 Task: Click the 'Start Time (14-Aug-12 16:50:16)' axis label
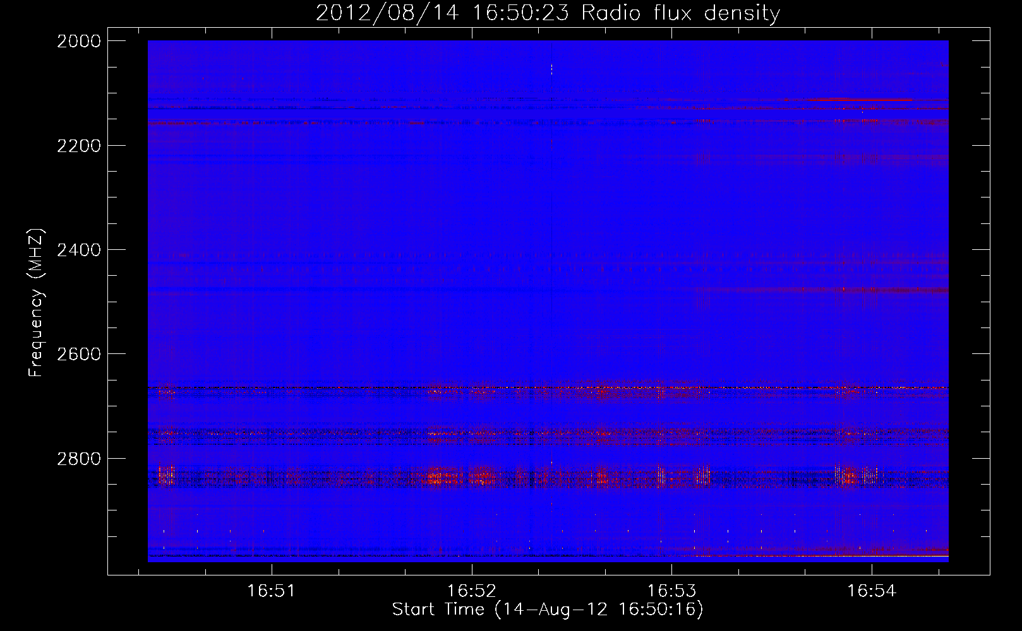point(548,610)
